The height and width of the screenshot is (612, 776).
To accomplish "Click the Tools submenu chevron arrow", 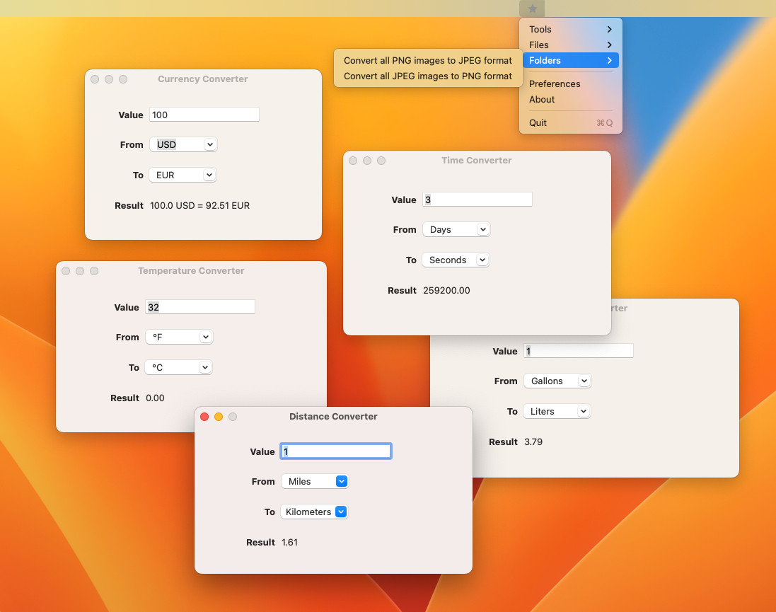I will (x=610, y=29).
